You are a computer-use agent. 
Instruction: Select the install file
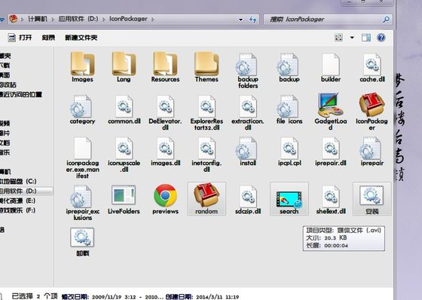248,151
